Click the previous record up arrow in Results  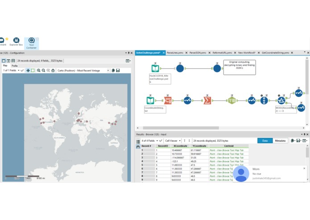click(185, 141)
